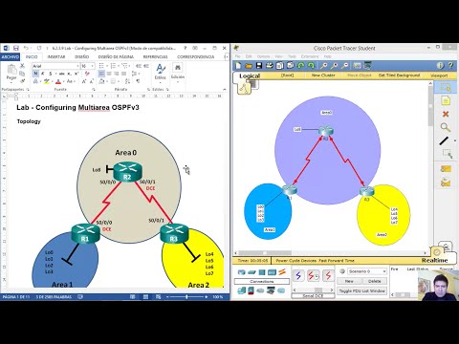Cut selection with the scissors icon
Screen dimensions: 459x344
22,66
